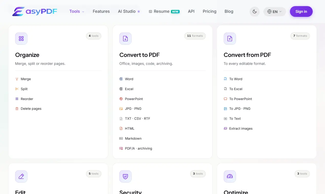Click the Word to PDF icon
The width and height of the screenshot is (325, 194).
tap(121, 79)
